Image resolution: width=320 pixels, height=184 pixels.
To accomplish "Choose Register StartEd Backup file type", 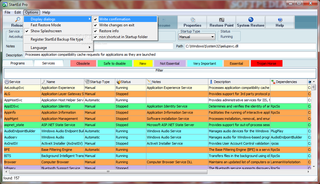I will (x=58, y=39).
